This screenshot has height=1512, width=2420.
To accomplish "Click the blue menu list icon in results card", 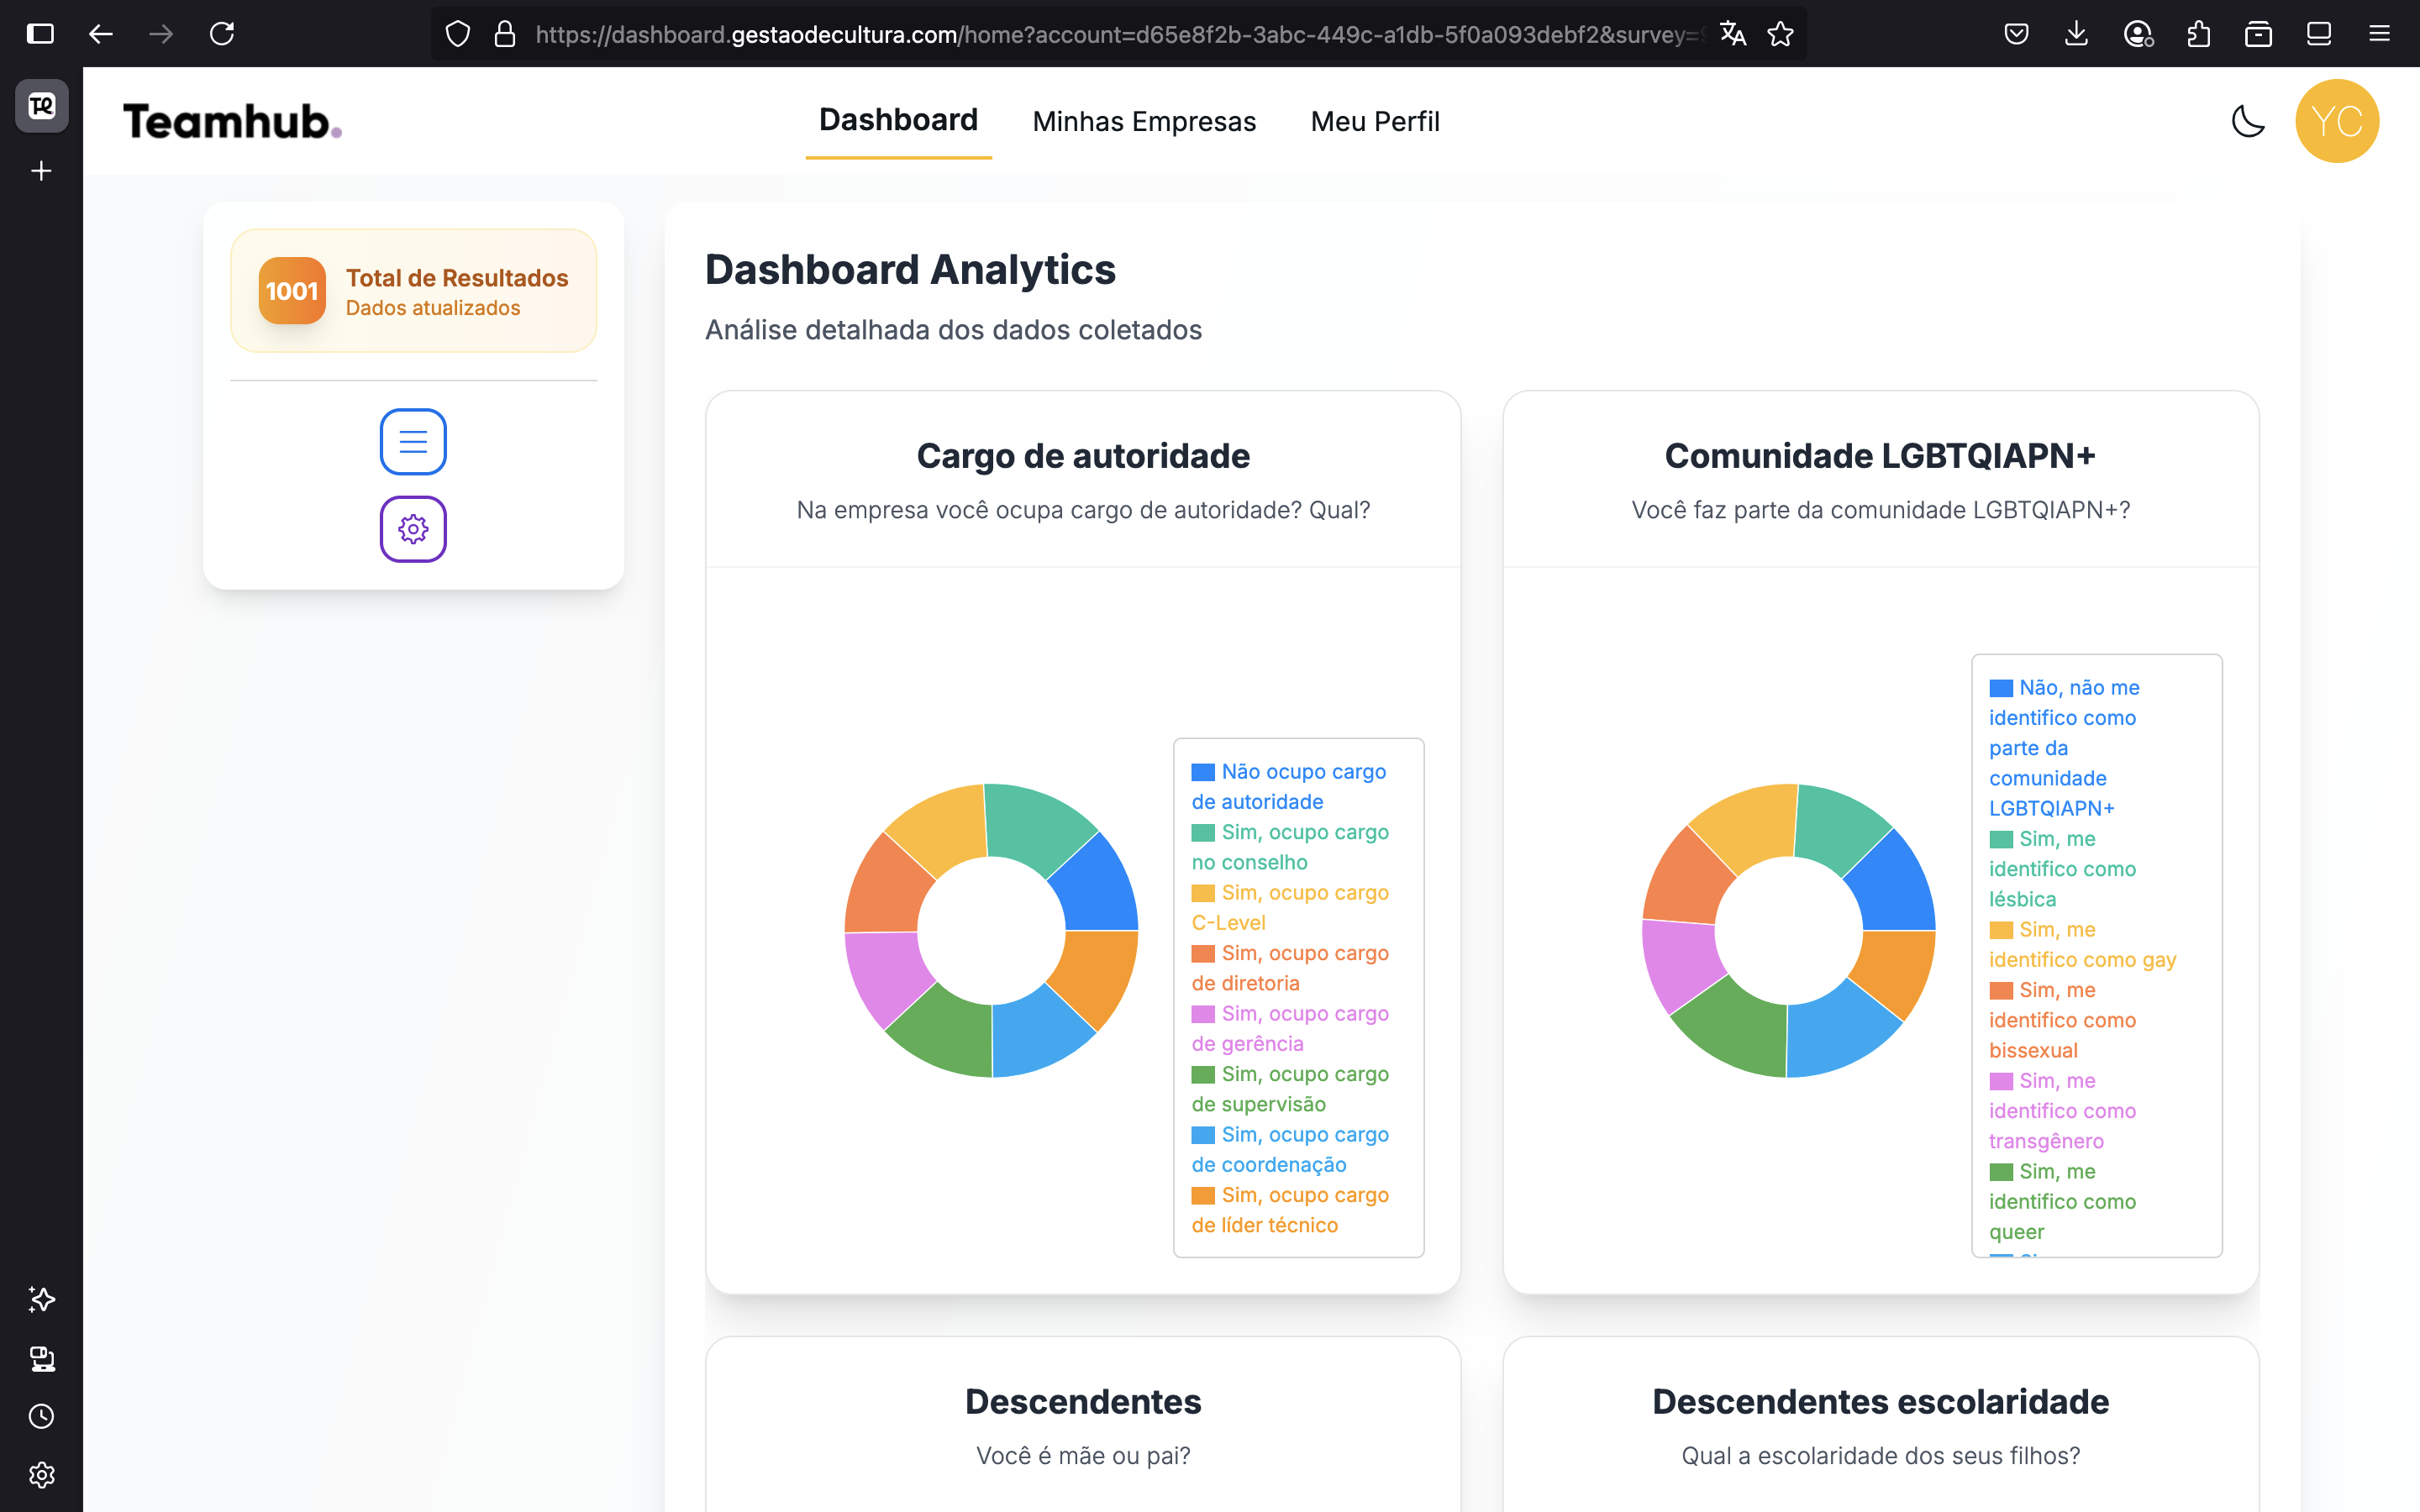I will point(412,441).
